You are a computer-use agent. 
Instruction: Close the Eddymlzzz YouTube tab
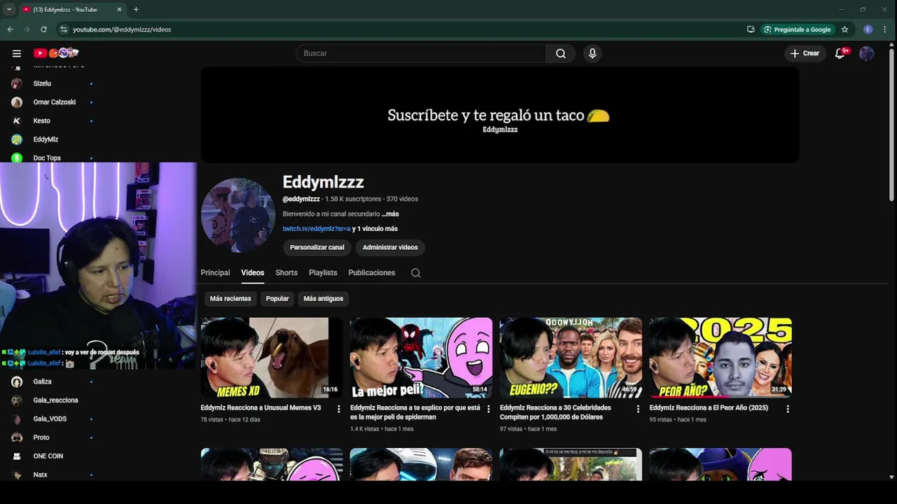pos(119,10)
